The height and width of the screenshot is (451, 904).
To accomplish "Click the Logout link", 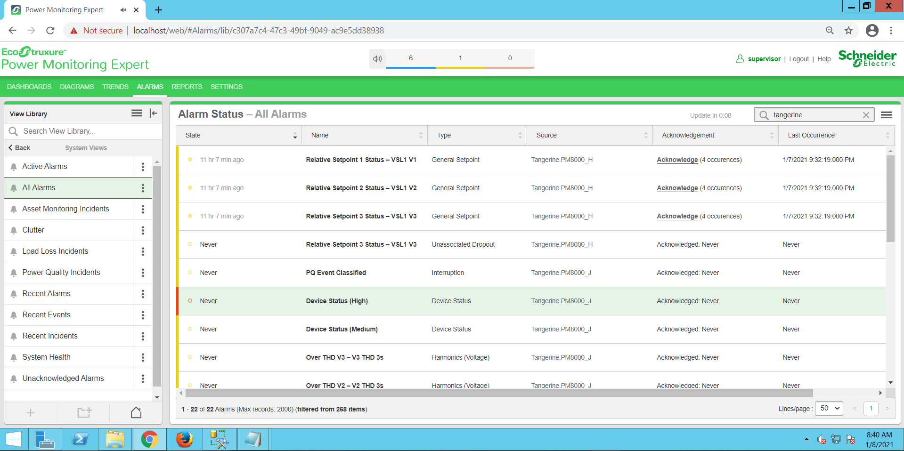I will click(x=799, y=59).
